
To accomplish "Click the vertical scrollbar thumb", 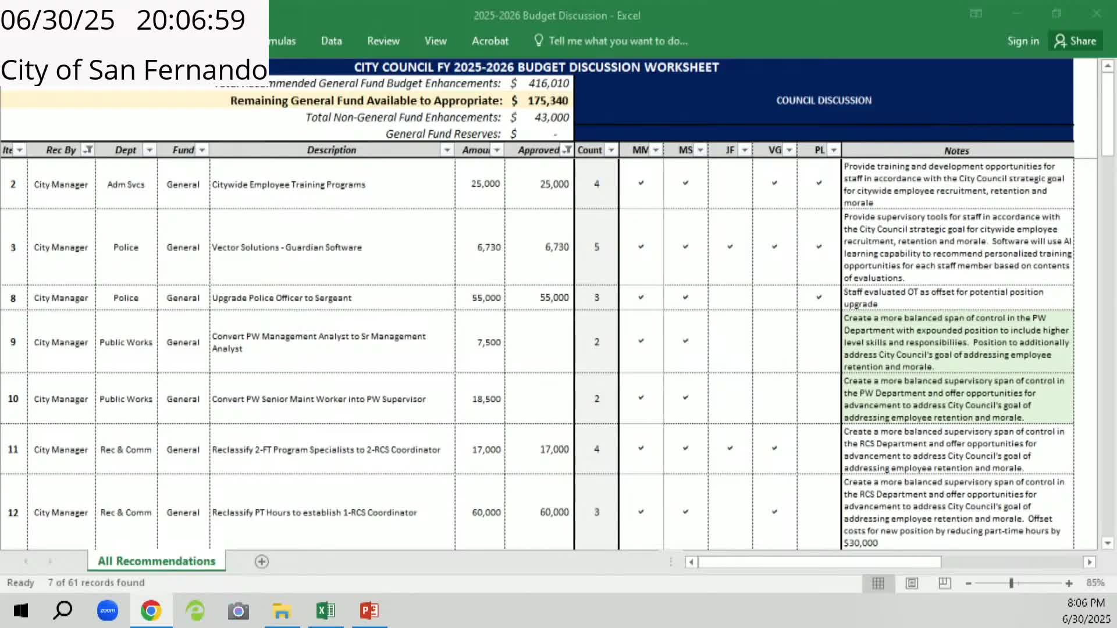I will 1108,115.
